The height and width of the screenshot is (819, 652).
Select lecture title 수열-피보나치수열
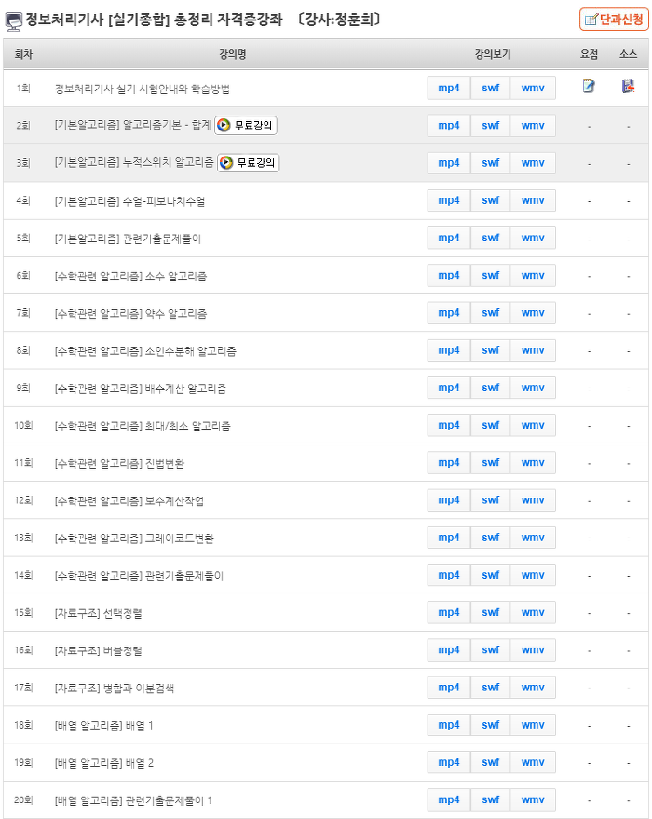coord(163,201)
